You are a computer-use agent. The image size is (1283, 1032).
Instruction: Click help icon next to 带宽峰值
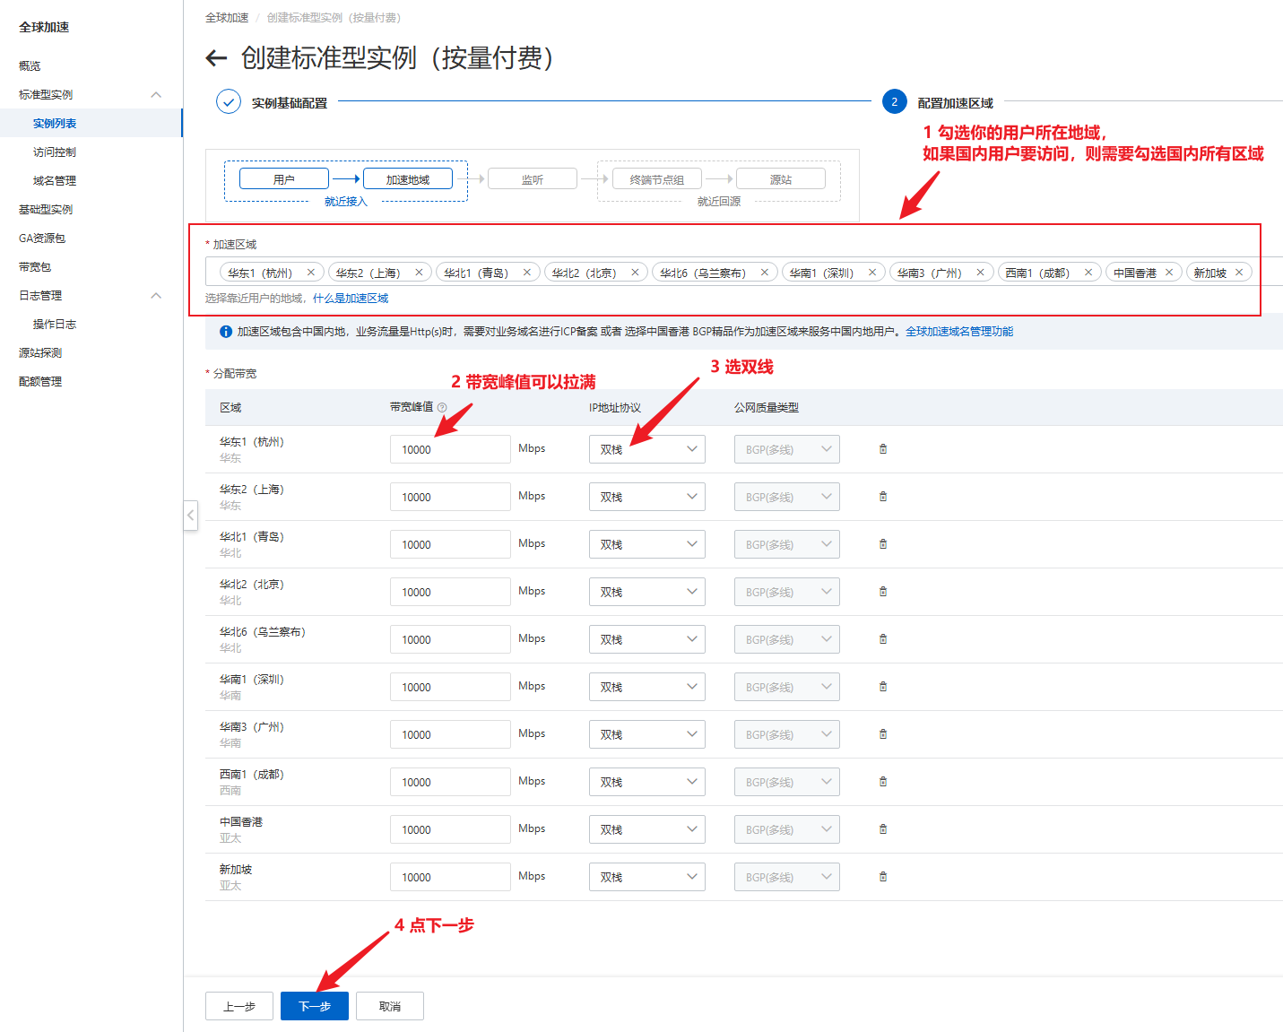pyautogui.click(x=442, y=408)
